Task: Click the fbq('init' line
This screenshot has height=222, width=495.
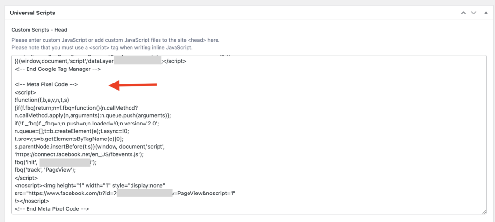Action: (56, 162)
